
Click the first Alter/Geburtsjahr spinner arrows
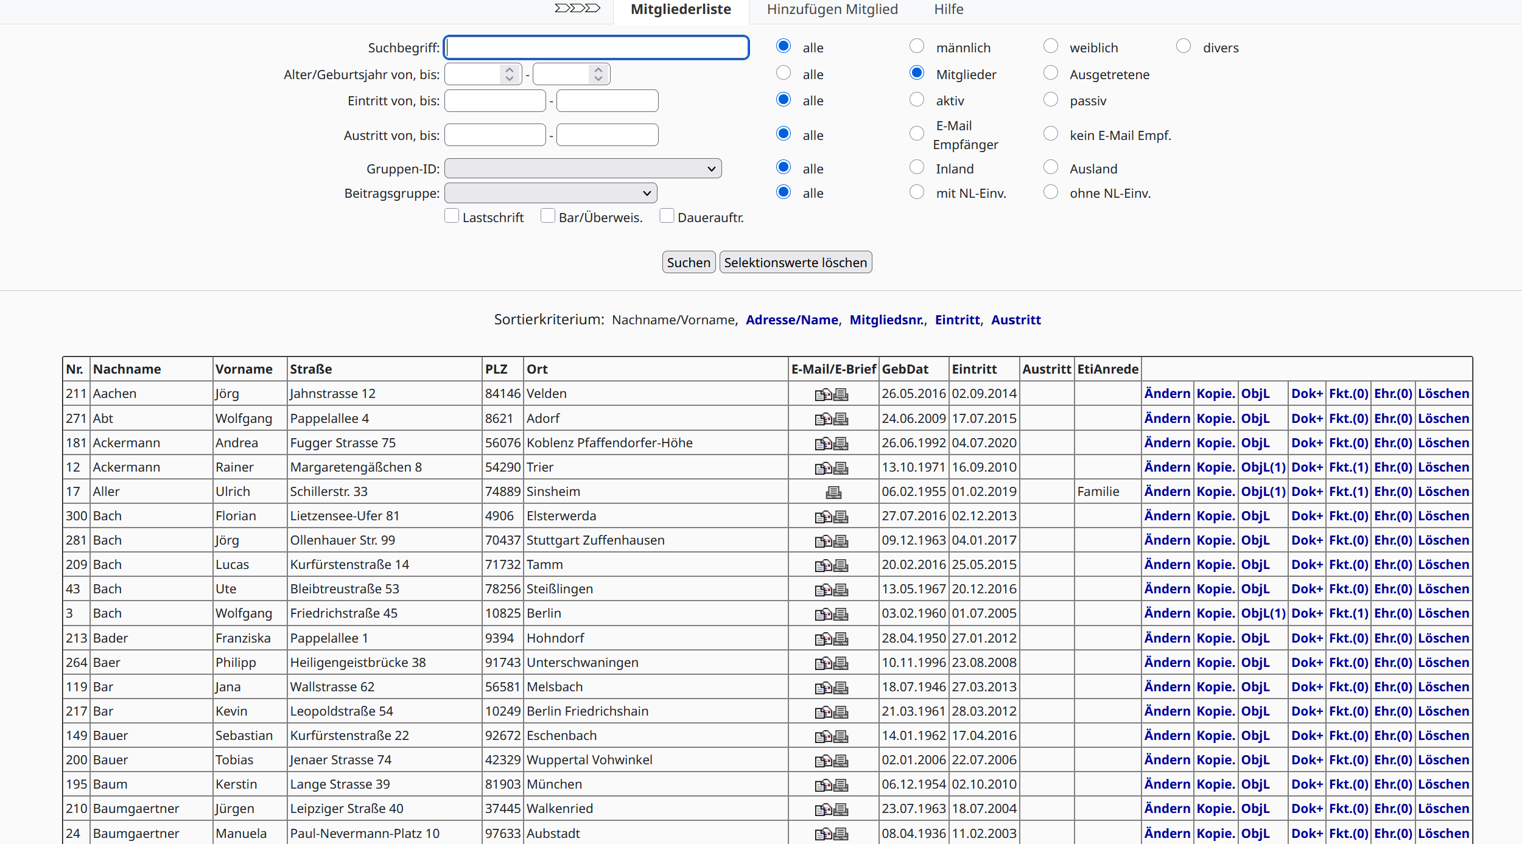tap(510, 74)
